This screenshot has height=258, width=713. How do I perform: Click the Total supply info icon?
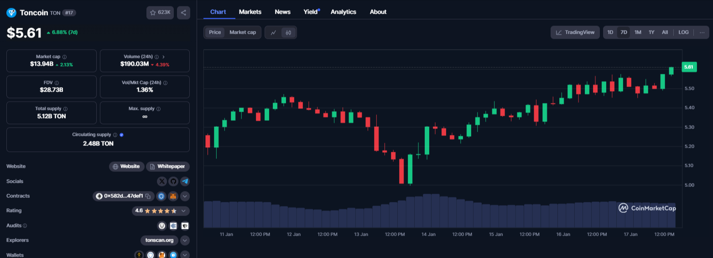(66, 109)
